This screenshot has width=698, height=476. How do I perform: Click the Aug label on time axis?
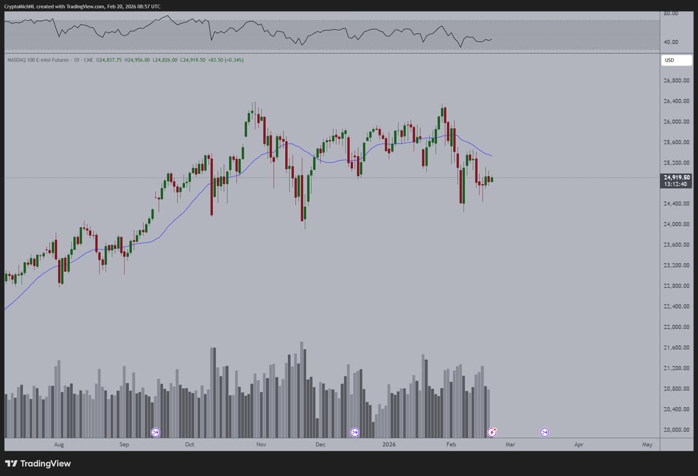coord(59,445)
